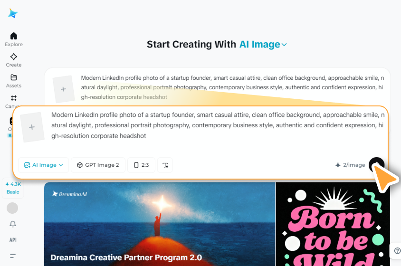This screenshot has width=401, height=266.
Task: Open the API page
Action: click(x=13, y=240)
